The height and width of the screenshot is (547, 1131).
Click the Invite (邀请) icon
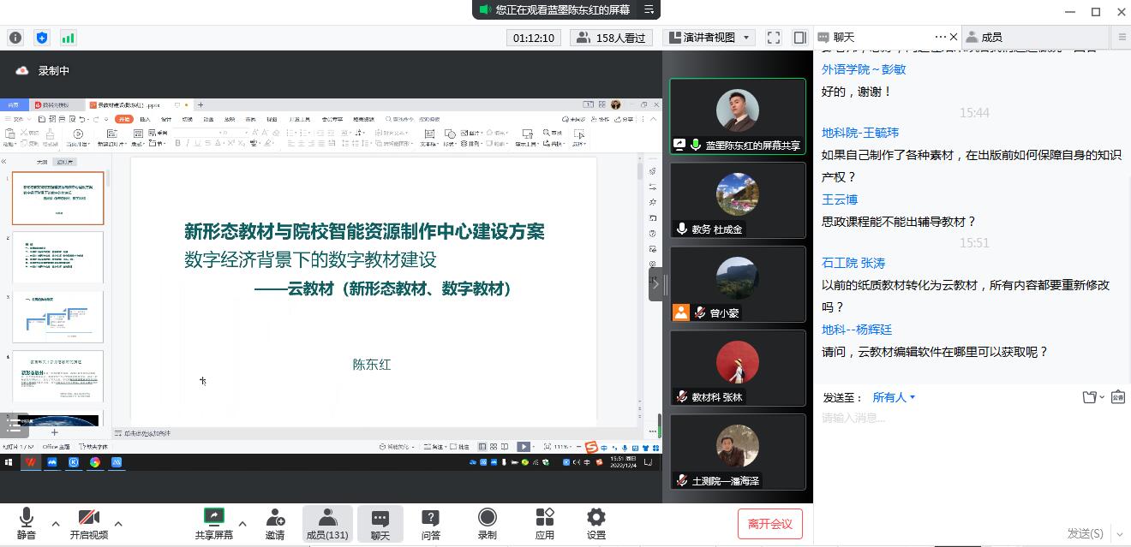click(x=275, y=522)
